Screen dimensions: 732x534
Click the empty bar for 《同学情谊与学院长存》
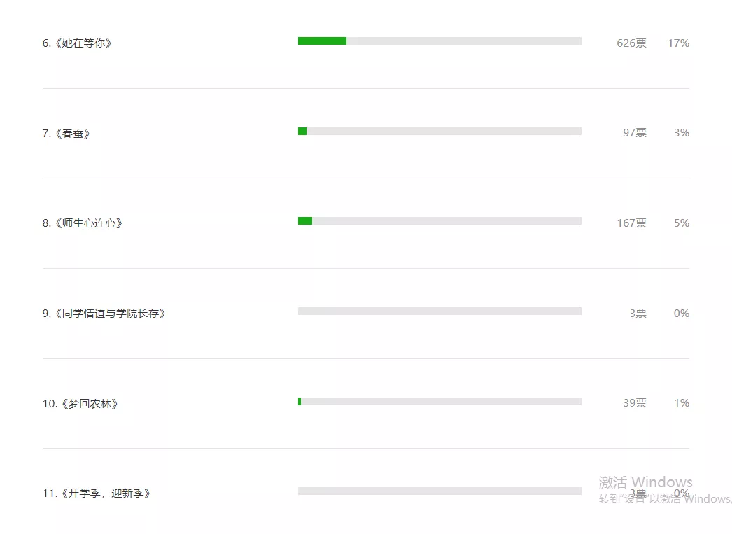click(x=439, y=311)
